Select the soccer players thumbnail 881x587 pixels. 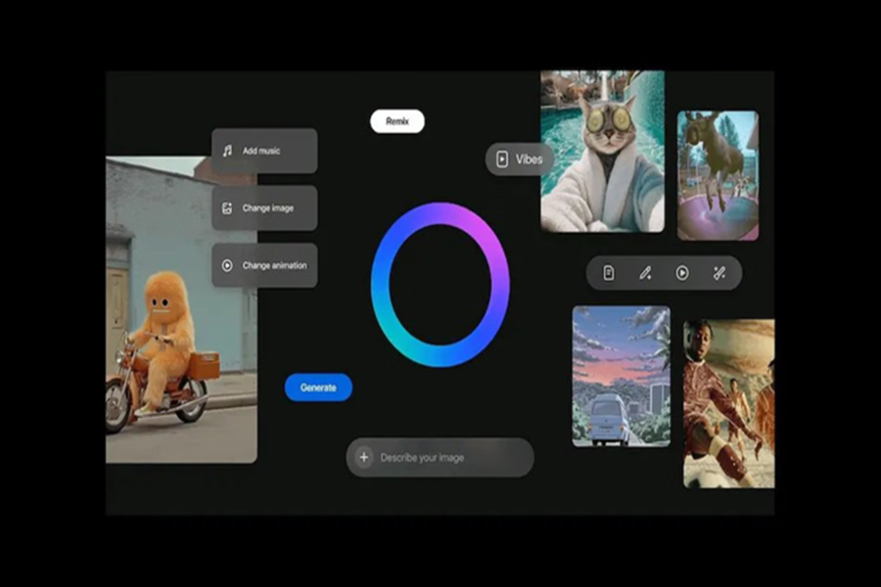[728, 403]
